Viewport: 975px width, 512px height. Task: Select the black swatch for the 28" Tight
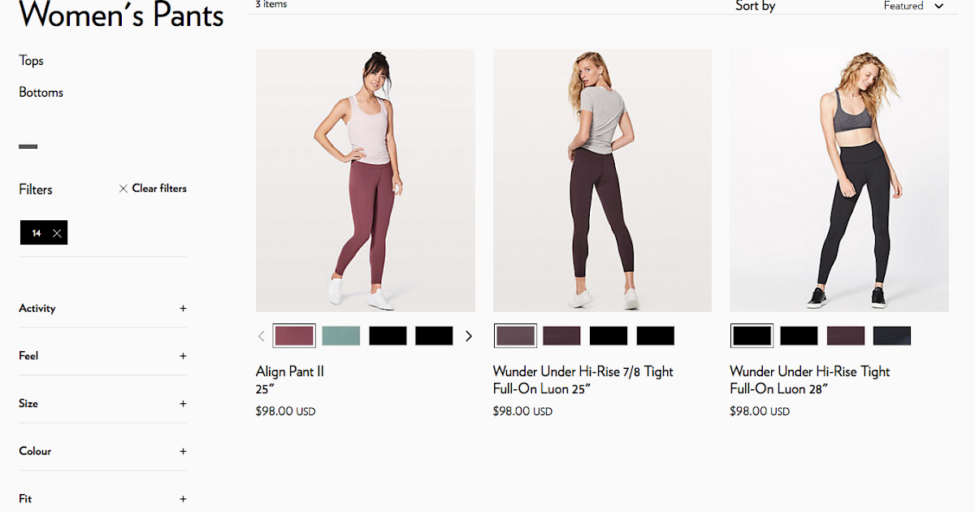click(x=752, y=335)
